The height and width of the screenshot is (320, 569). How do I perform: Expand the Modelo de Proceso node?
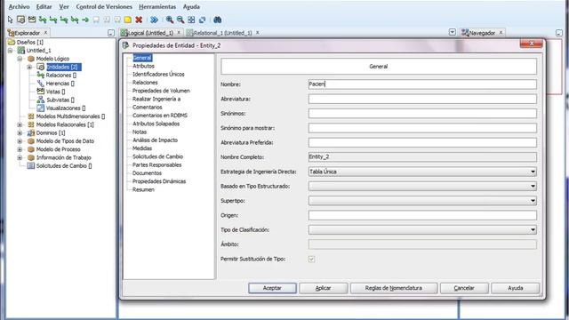coord(20,149)
